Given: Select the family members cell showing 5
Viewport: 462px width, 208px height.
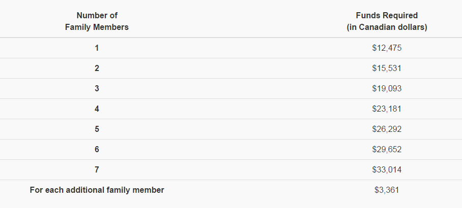Looking at the screenshot, I should (x=97, y=129).
